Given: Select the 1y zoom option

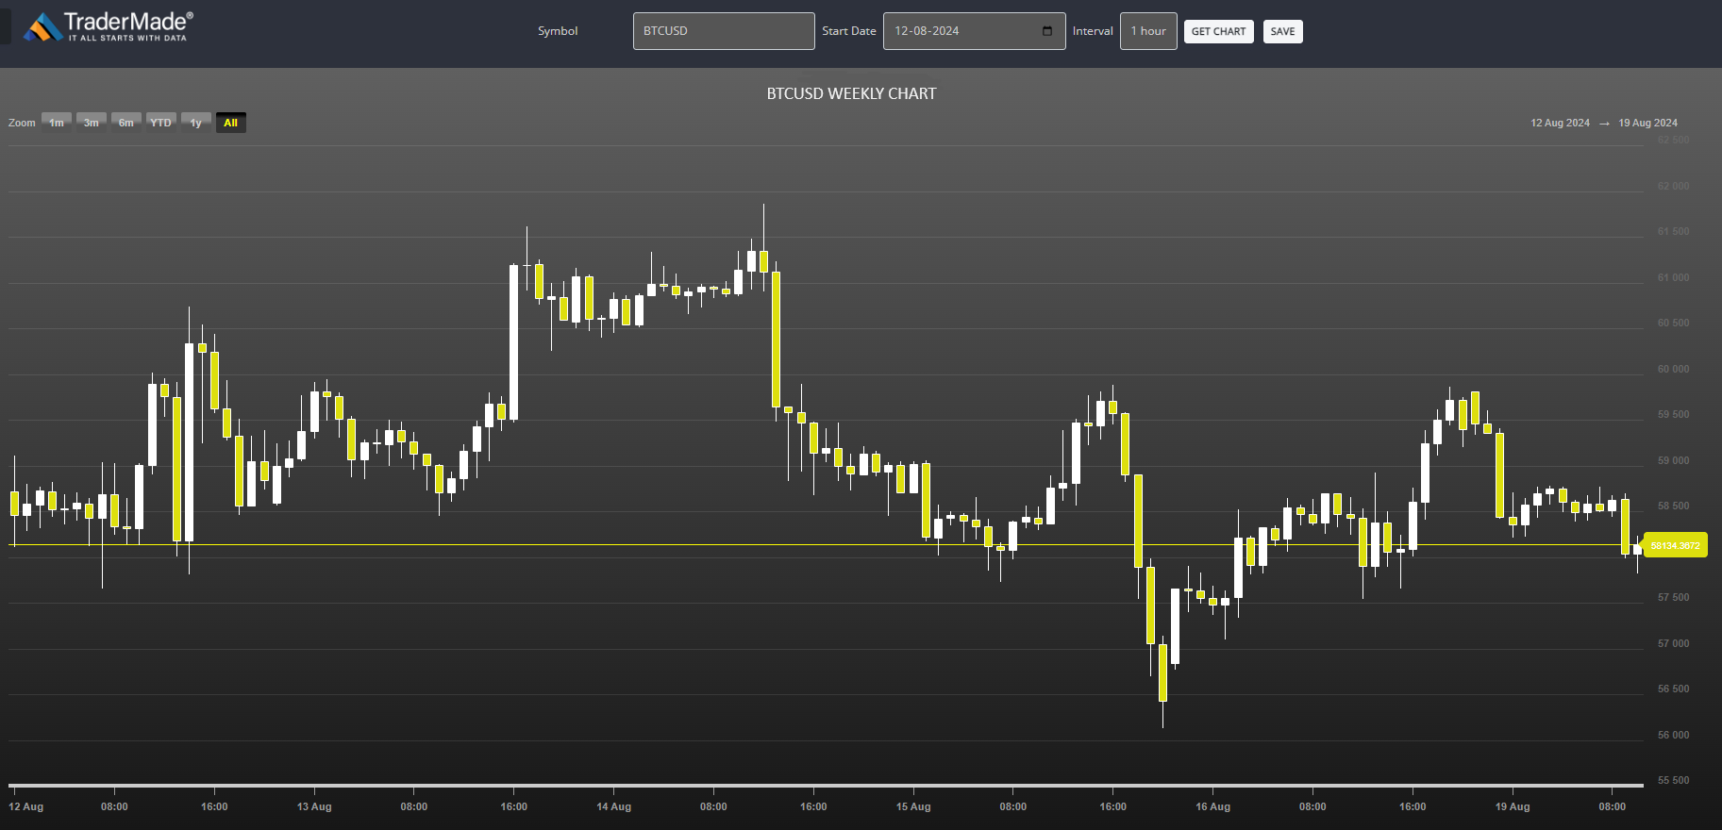Looking at the screenshot, I should 196,123.
